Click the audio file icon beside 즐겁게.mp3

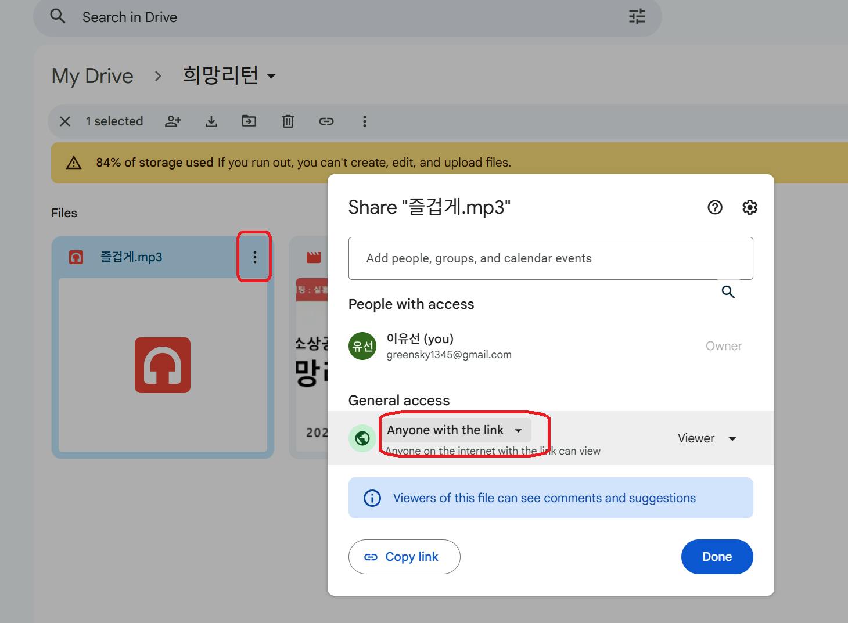76,257
